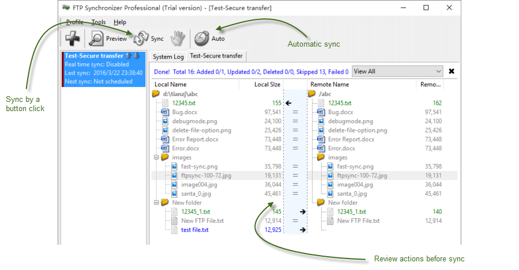This screenshot has height=270, width=519.
Task: Click the dashed arrow action for 12345_1.txt
Action: pos(302,212)
